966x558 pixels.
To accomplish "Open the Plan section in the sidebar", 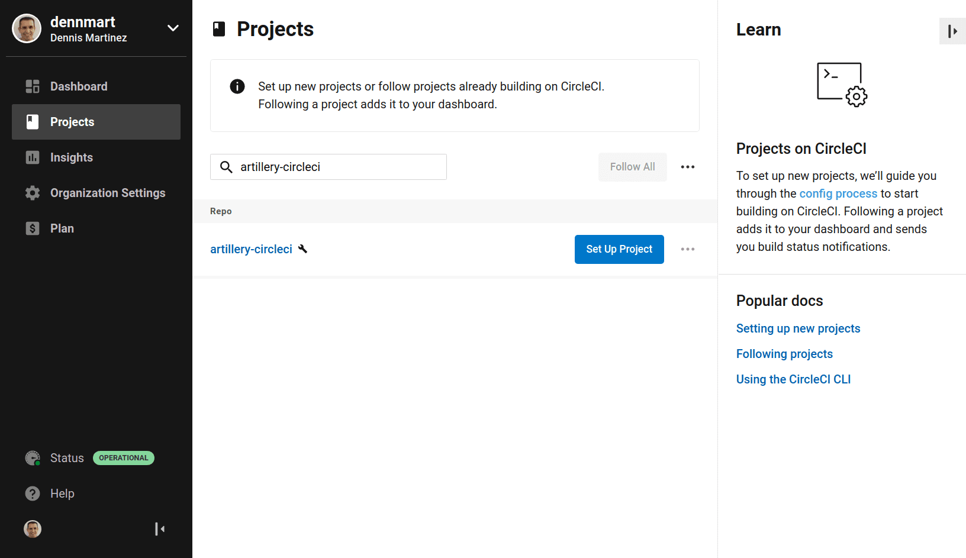I will pos(62,228).
